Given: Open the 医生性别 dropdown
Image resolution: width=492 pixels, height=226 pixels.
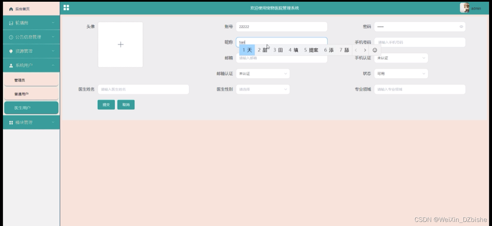Looking at the screenshot, I should [263, 89].
